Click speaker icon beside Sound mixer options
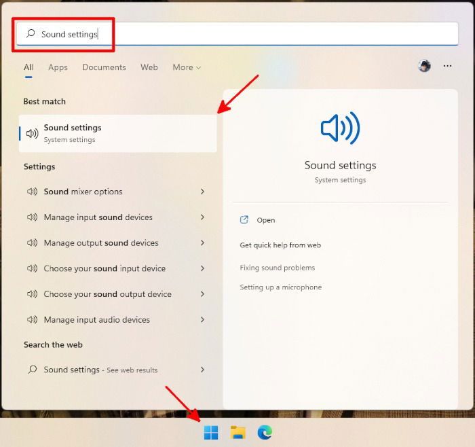 pos(32,192)
